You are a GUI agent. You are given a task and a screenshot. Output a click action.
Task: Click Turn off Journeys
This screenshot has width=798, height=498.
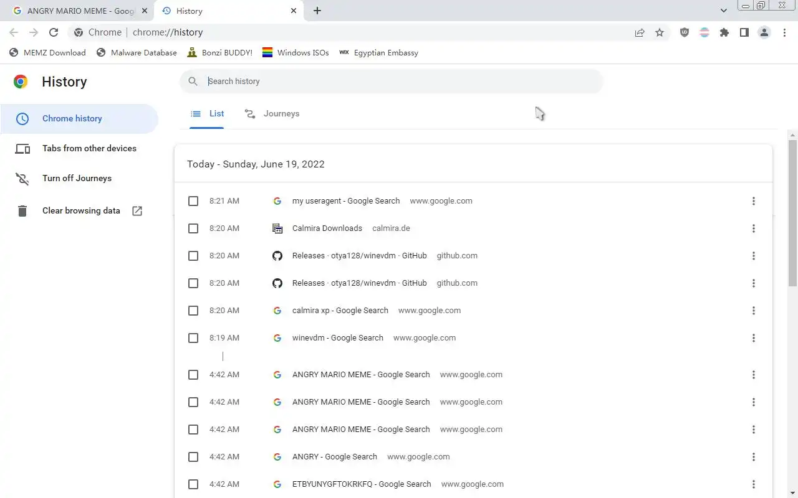click(77, 178)
